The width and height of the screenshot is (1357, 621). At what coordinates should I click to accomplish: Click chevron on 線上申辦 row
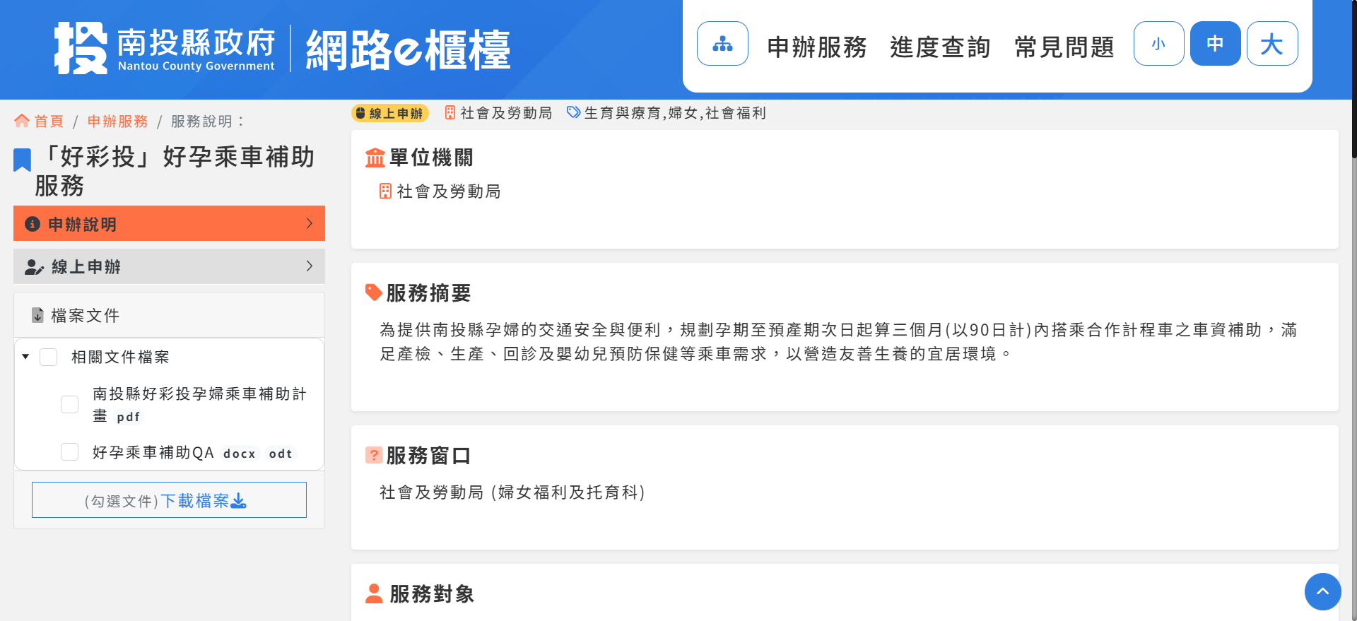(x=309, y=266)
